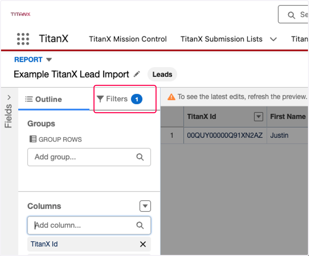Click the TitanX Id column pill
This screenshot has height=256, width=309.
89,244
